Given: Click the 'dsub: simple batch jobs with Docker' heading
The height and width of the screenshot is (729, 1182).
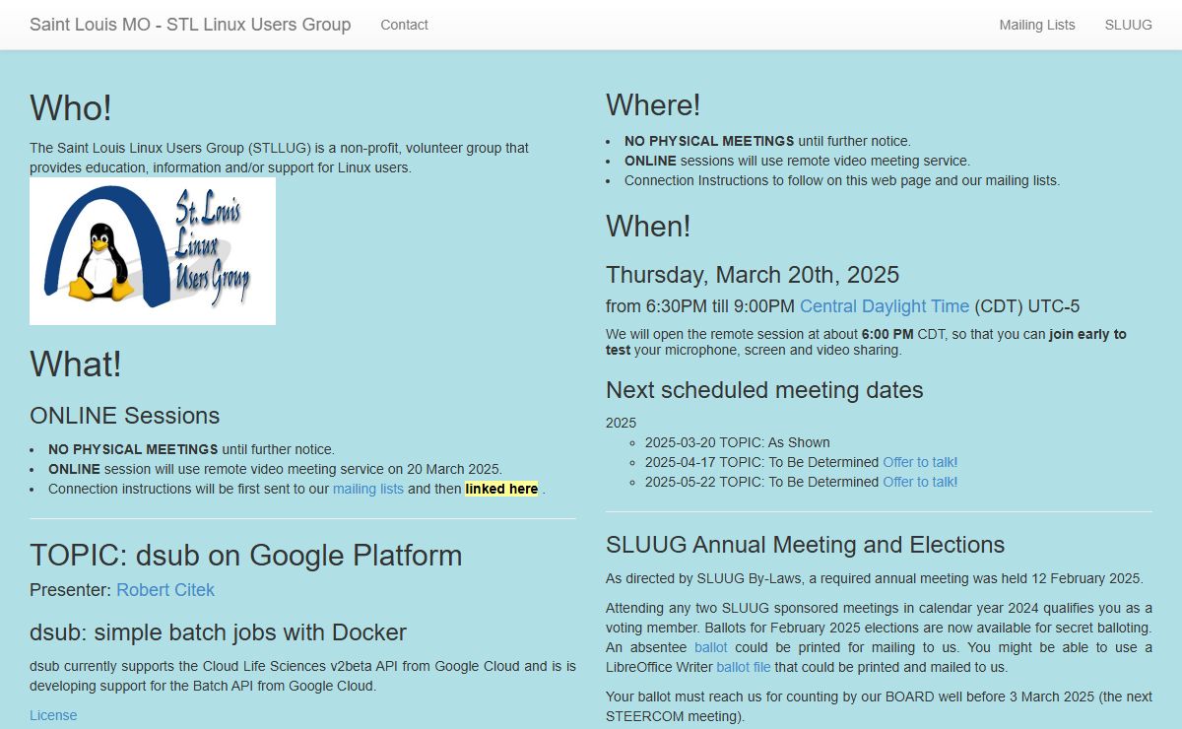Looking at the screenshot, I should pos(218,632).
